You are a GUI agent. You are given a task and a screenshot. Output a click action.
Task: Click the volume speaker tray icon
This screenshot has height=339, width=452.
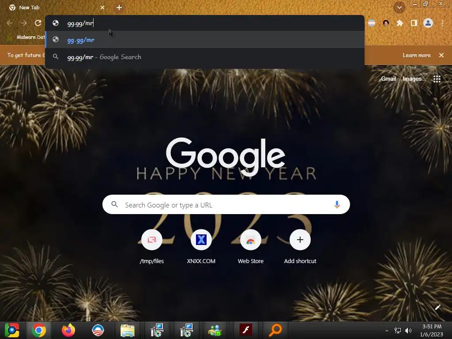click(x=408, y=331)
